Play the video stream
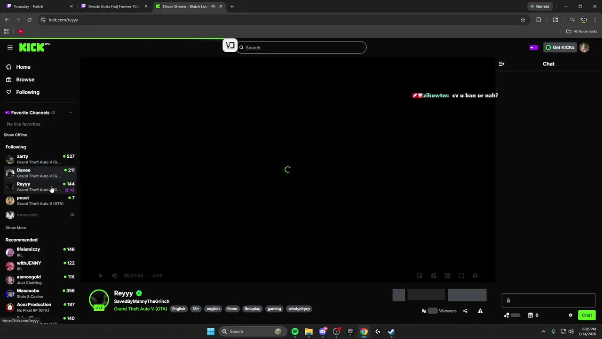602x339 pixels. point(101,276)
